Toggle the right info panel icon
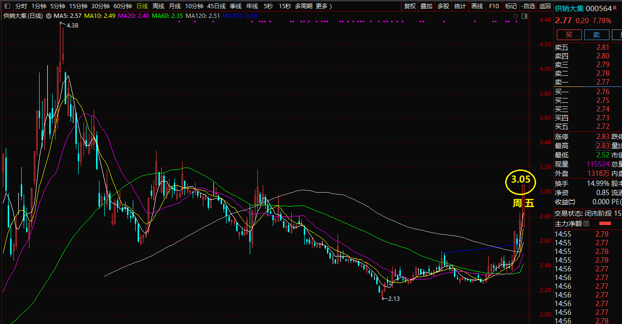622x324 pixels. 524,16
